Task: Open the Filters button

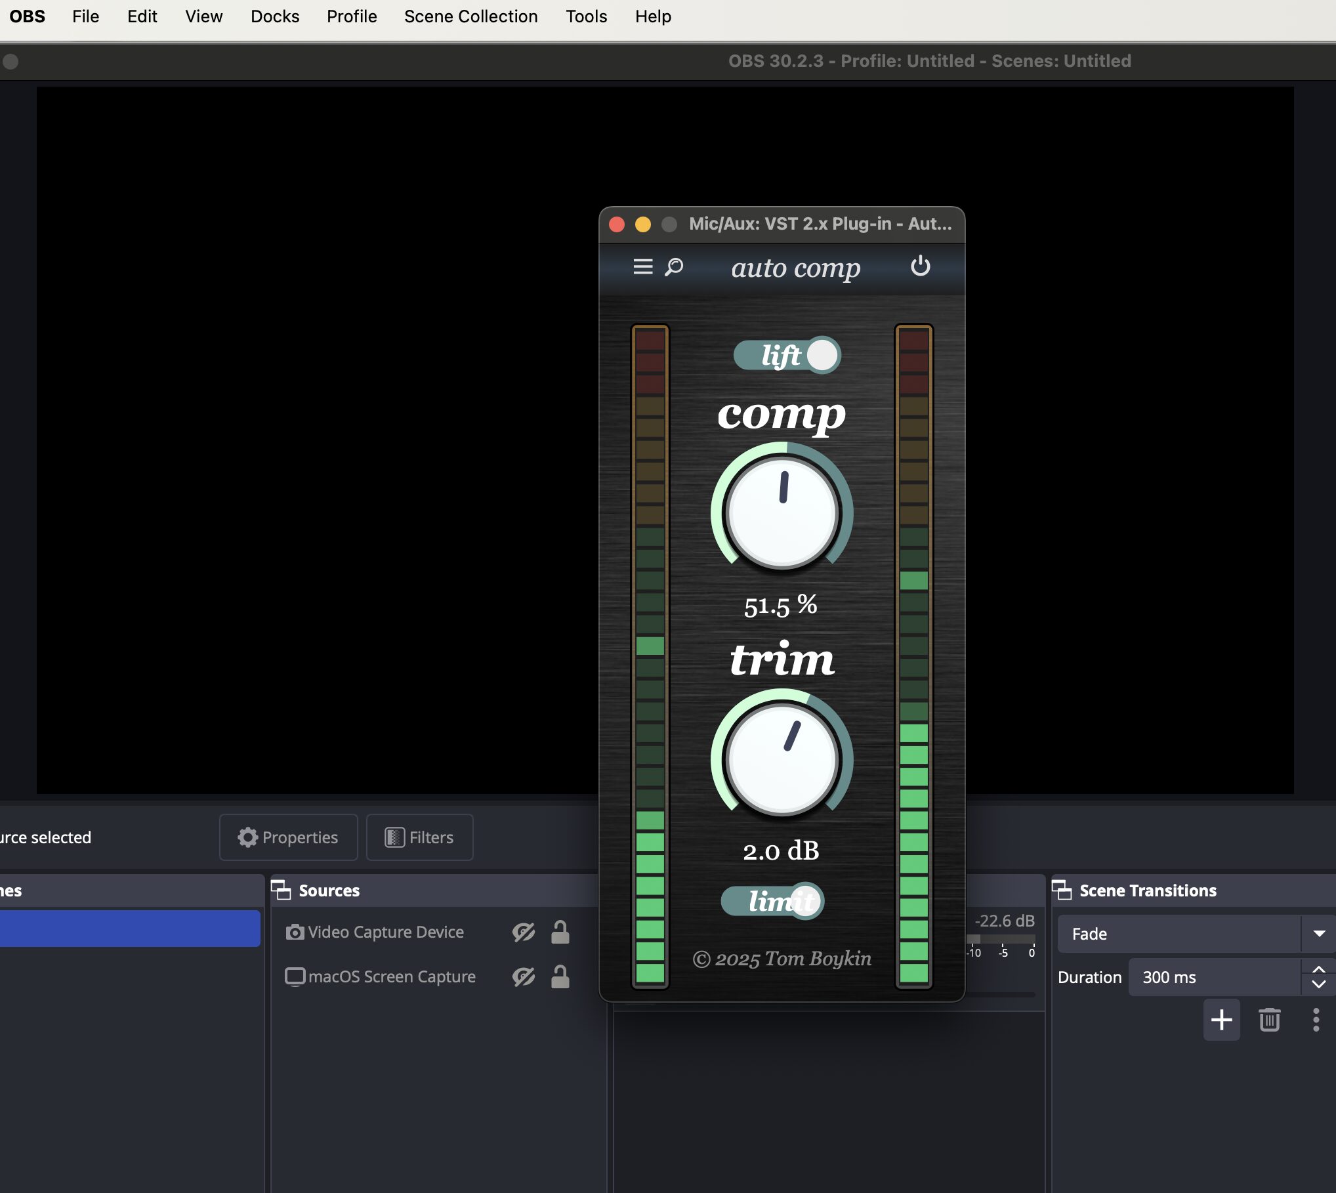Action: tap(419, 837)
